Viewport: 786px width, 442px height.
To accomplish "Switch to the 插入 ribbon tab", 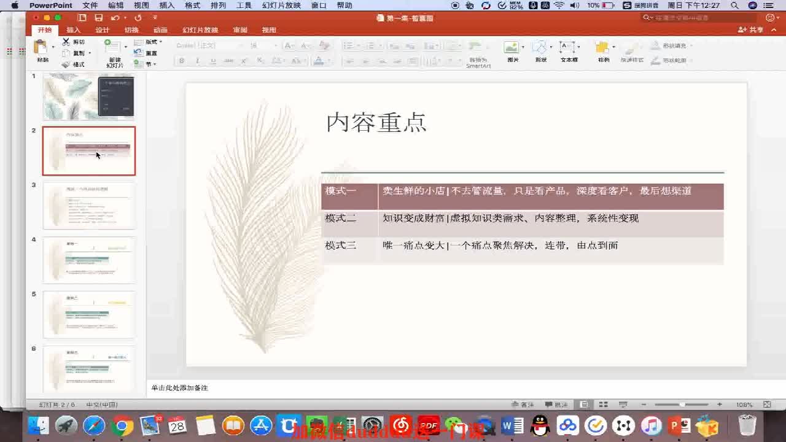I will click(73, 29).
